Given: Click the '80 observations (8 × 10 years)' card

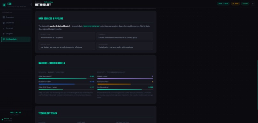Looking at the screenshot, I should pyautogui.click(x=67, y=36).
